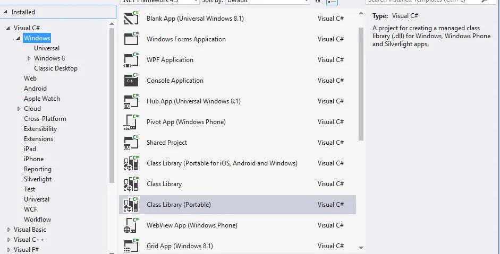
Task: Select the Silverlight category
Action: (x=37, y=179)
